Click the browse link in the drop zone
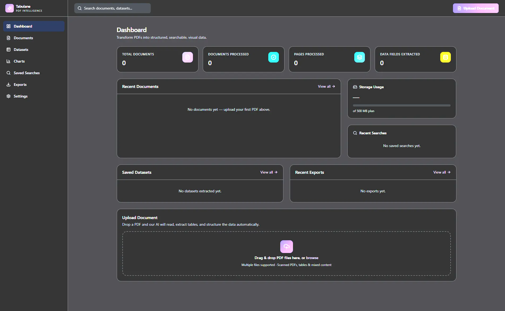This screenshot has height=311, width=505. click(x=312, y=258)
